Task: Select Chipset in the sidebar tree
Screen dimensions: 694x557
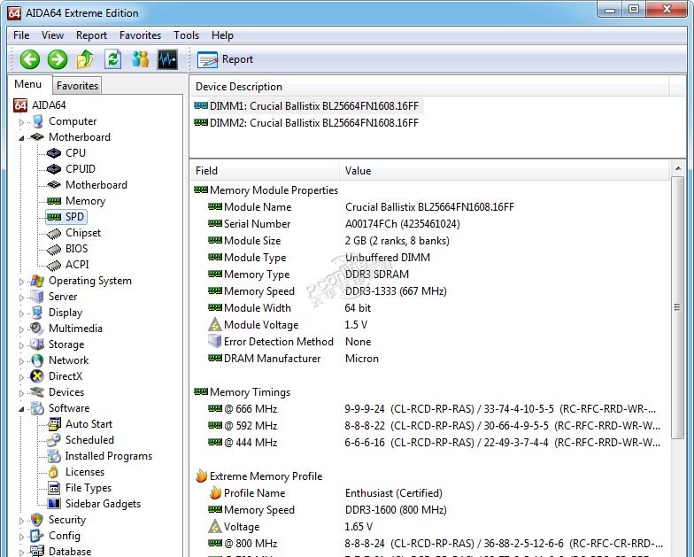Action: point(82,233)
